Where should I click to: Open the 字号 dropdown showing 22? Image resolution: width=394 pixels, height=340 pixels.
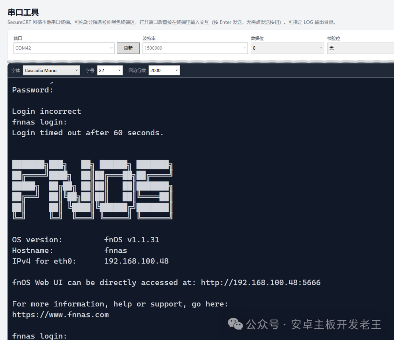tap(110, 70)
